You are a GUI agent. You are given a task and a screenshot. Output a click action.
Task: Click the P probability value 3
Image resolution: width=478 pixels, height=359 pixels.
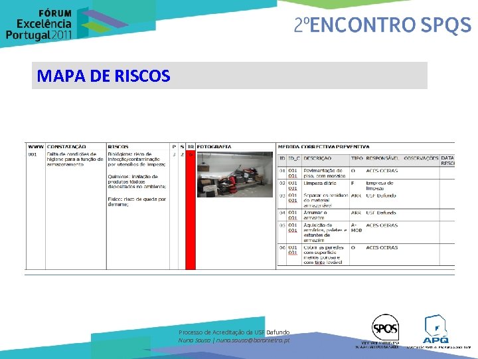click(x=174, y=154)
